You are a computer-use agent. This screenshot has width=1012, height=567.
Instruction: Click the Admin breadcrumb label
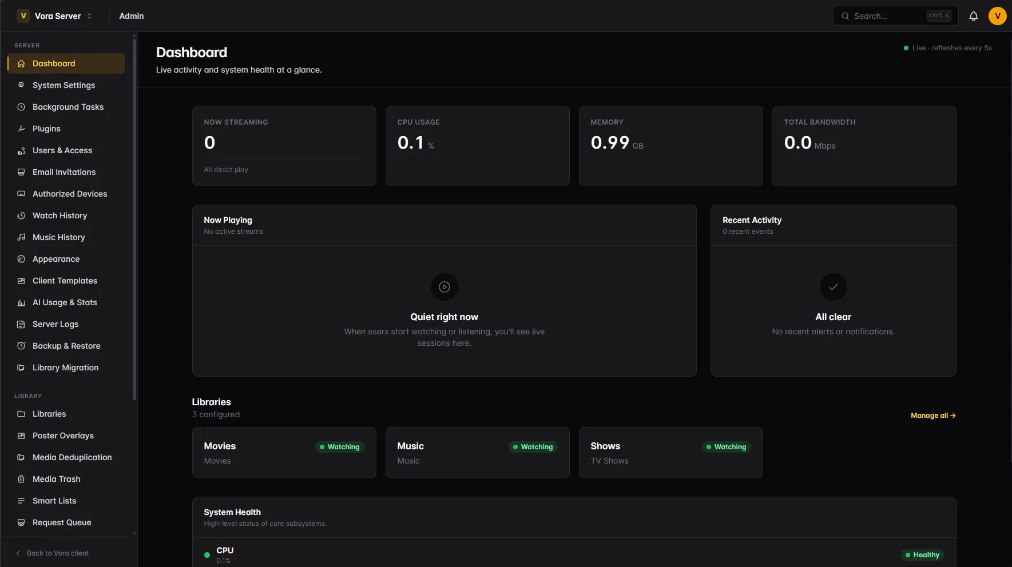click(x=132, y=16)
